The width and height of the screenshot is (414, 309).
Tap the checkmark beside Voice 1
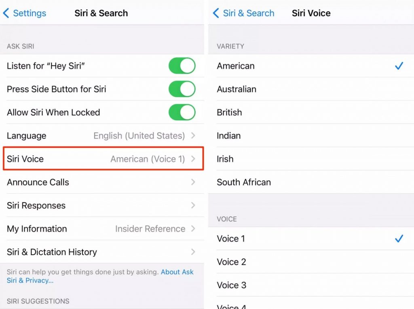(399, 239)
